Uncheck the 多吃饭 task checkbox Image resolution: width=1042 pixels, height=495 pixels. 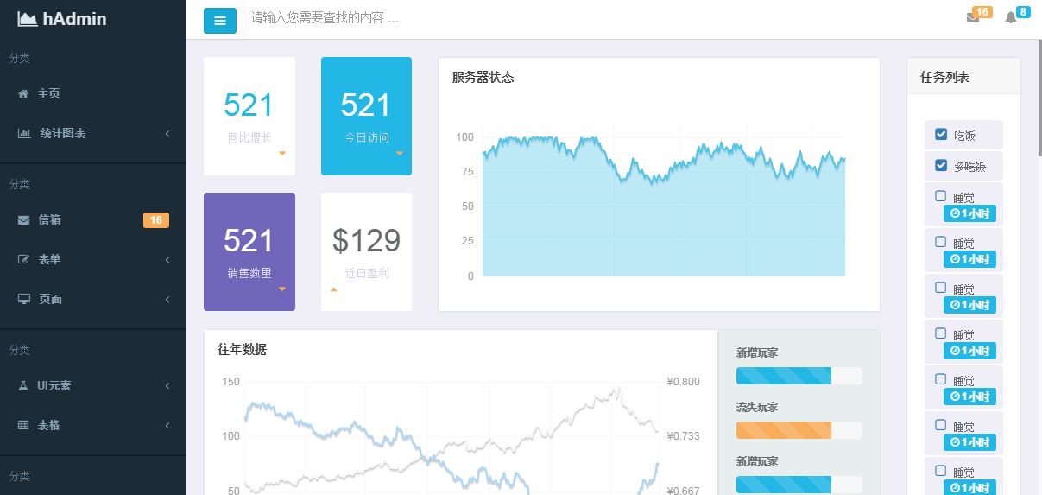click(941, 165)
